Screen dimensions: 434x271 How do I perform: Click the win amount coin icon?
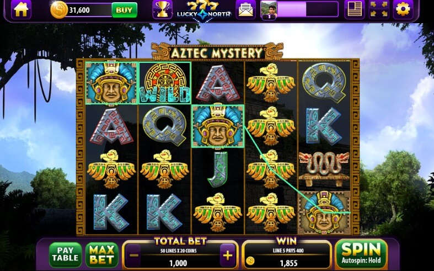(x=250, y=261)
